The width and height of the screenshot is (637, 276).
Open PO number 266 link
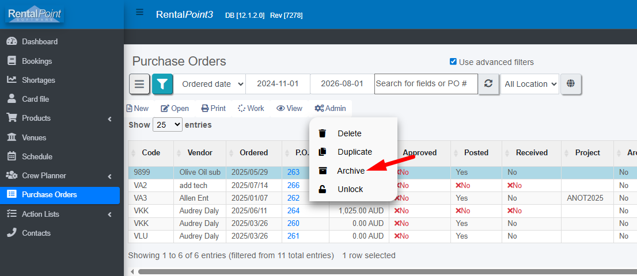pos(293,185)
